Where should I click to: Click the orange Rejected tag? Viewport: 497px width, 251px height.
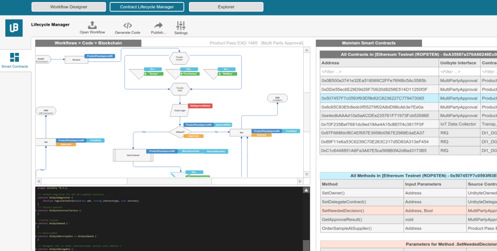coord(261,135)
